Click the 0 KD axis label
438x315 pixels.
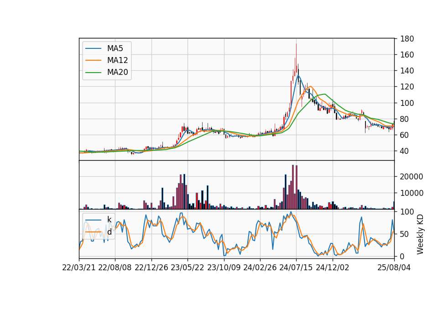click(x=402, y=256)
